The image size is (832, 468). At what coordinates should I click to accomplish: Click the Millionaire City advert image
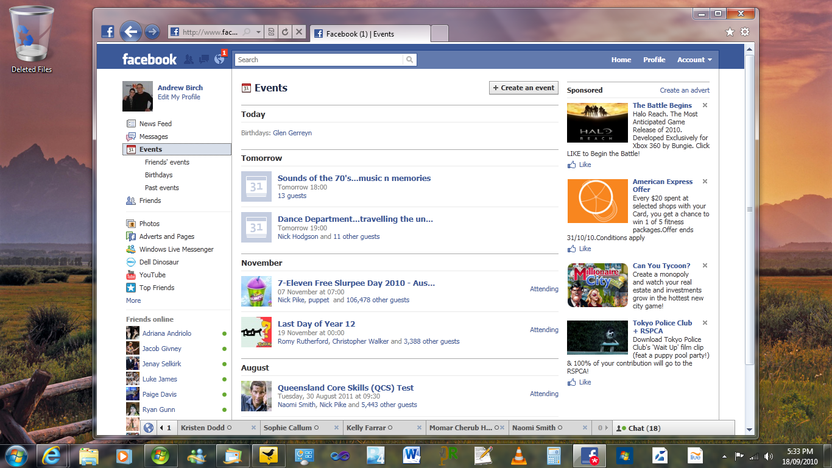[x=598, y=285]
